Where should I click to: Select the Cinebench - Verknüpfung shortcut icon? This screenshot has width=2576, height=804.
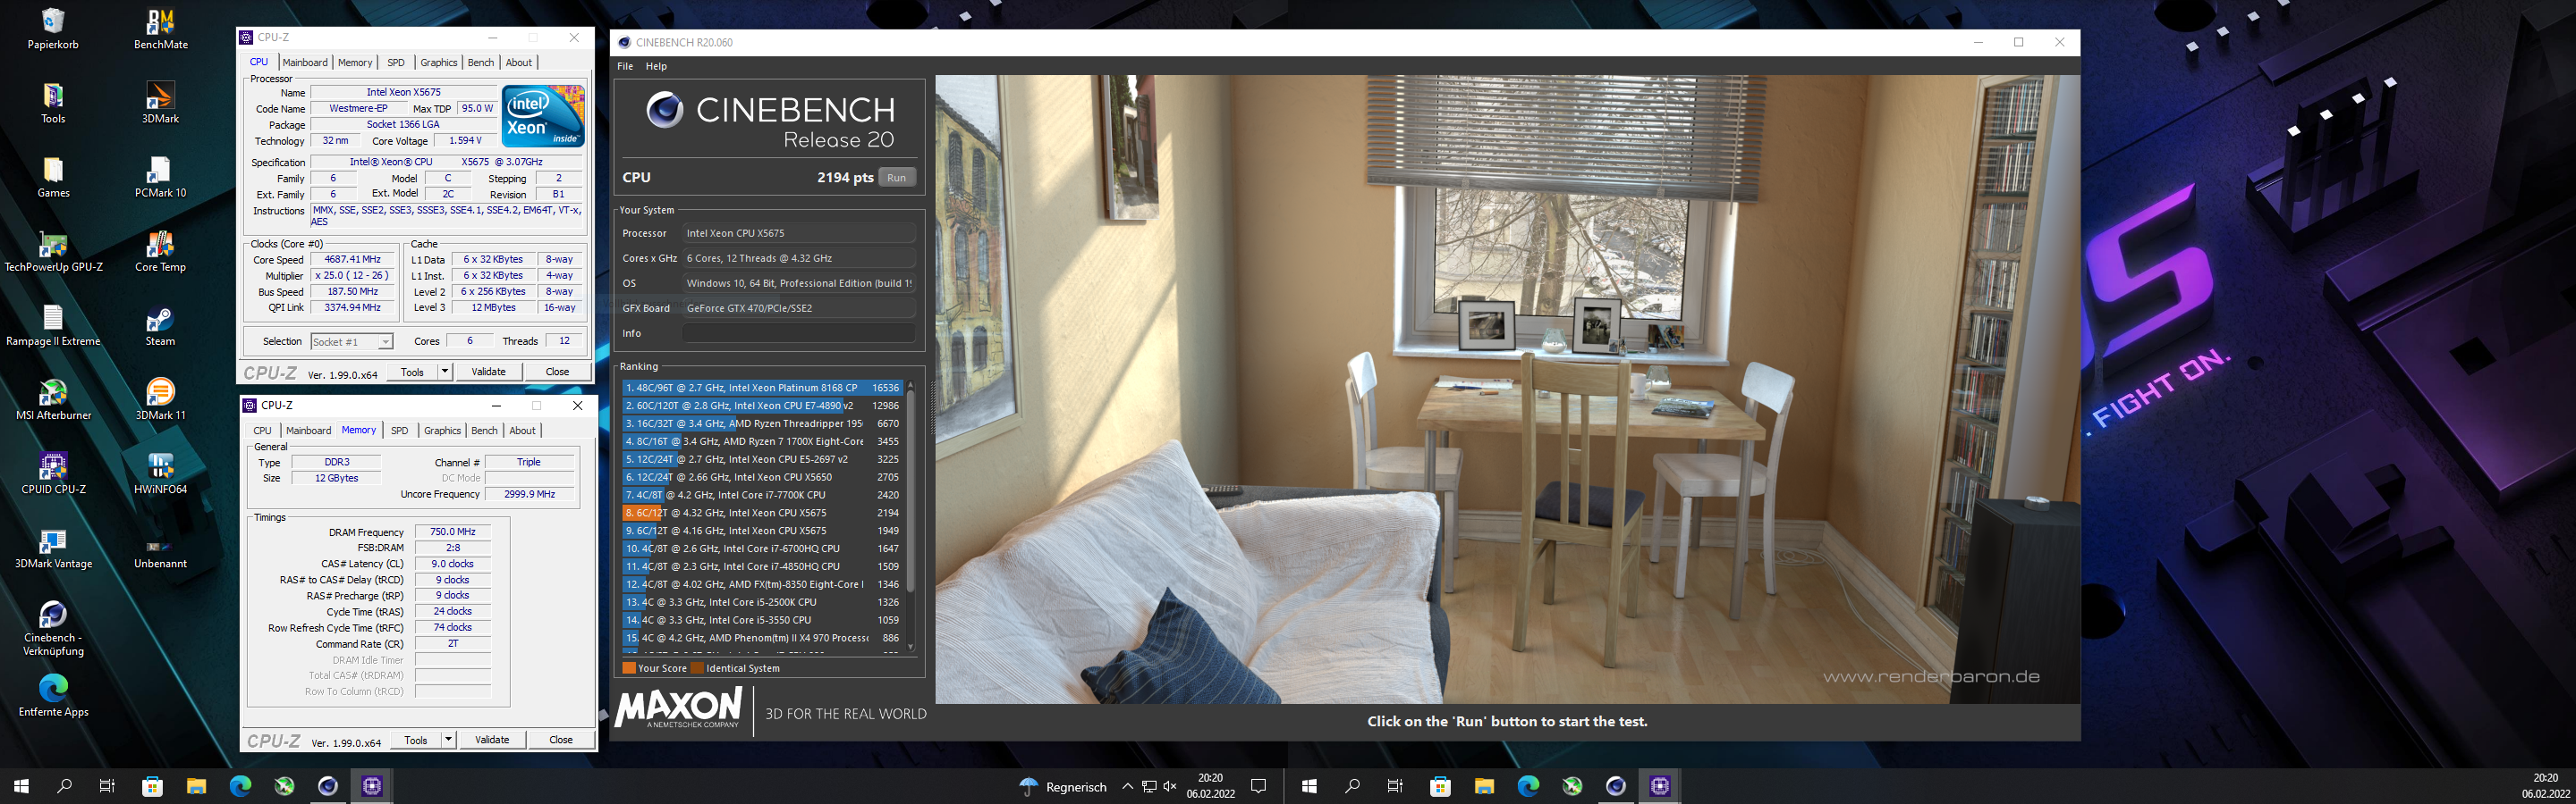(x=53, y=627)
